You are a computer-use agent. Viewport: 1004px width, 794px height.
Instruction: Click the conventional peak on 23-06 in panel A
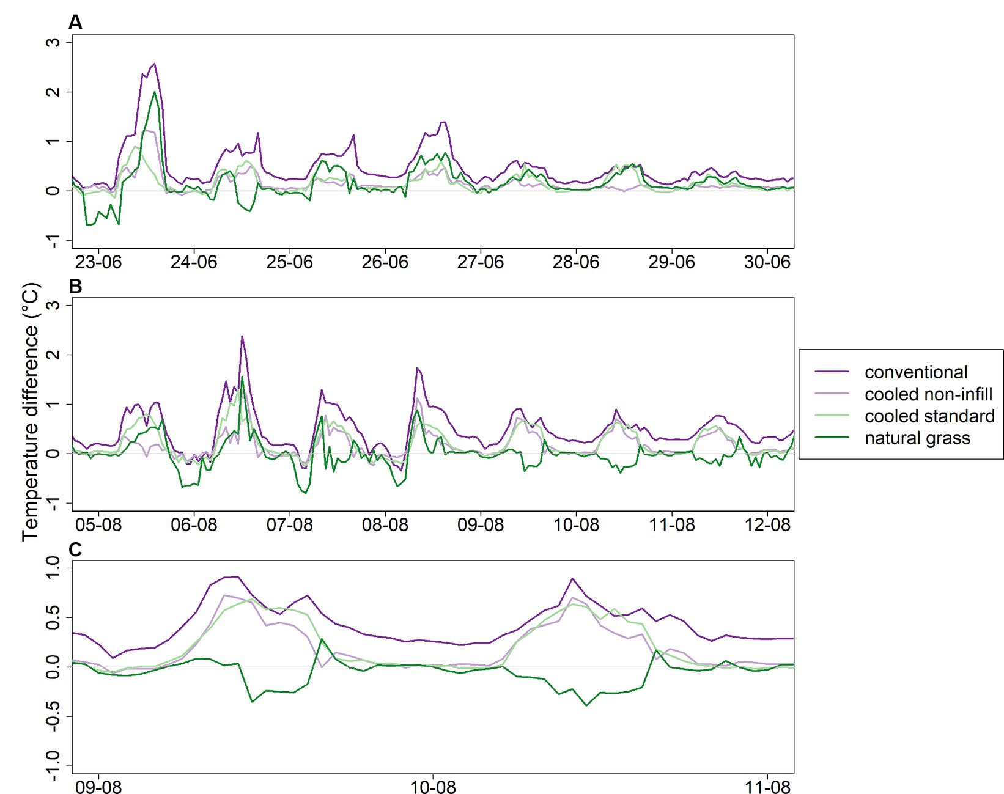tap(154, 64)
